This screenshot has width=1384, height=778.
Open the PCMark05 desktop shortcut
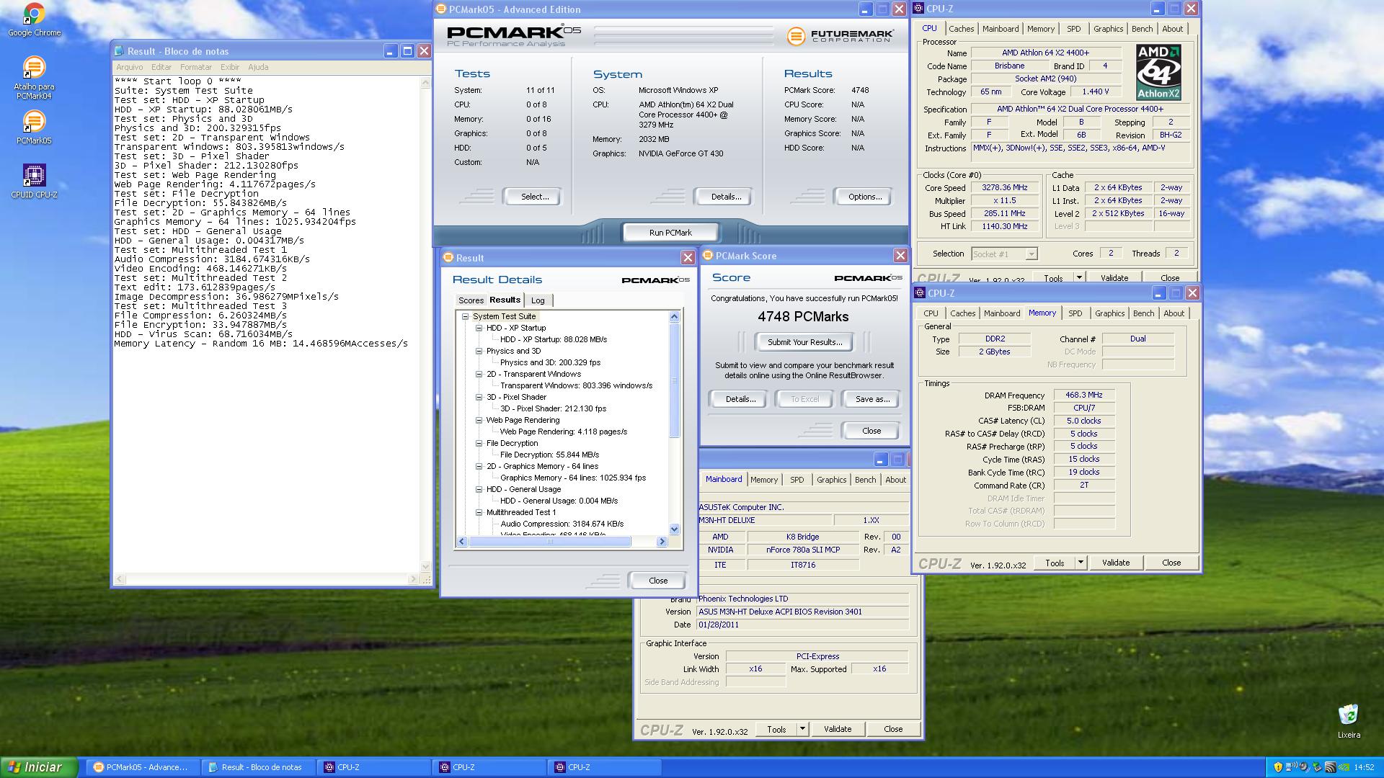(34, 128)
